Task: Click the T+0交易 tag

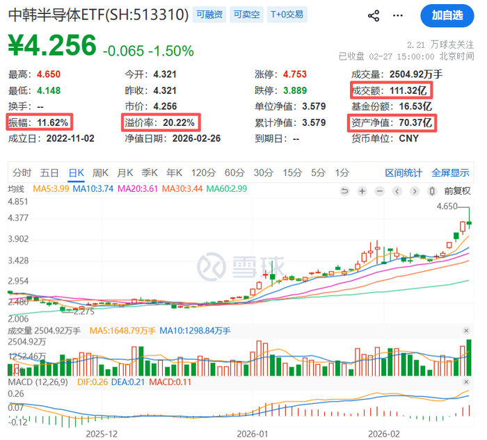Action: [287, 15]
